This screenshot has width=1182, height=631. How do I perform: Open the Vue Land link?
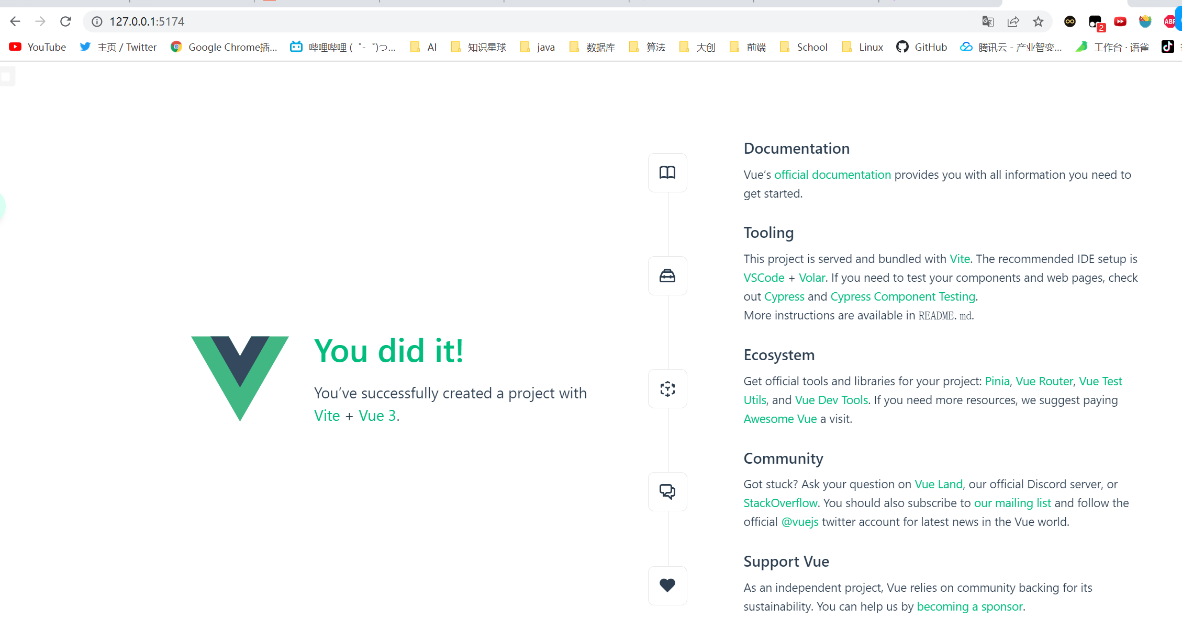(939, 484)
